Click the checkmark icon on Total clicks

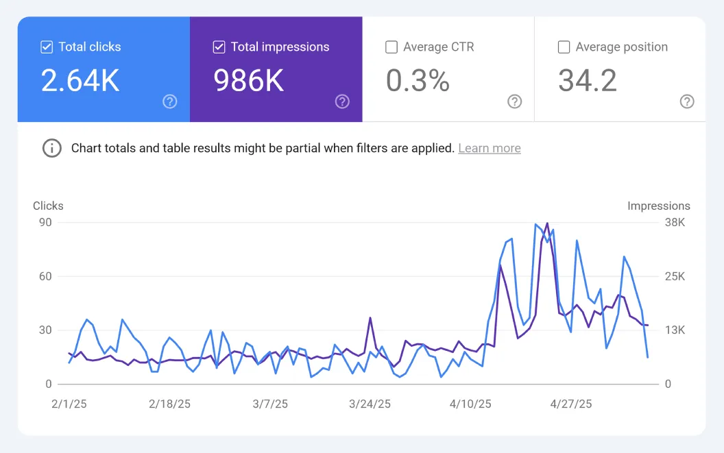(47, 47)
